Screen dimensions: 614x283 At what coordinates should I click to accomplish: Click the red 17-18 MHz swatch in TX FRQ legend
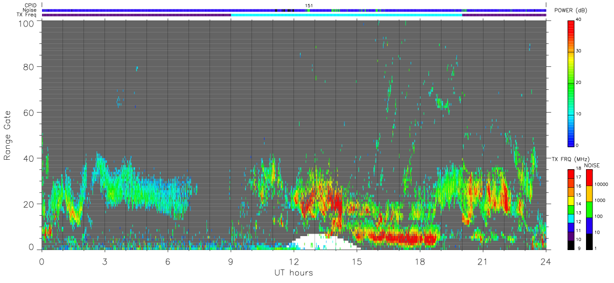tap(570, 174)
